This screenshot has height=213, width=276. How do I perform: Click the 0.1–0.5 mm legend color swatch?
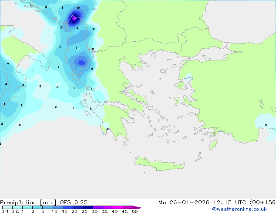(x=7, y=207)
